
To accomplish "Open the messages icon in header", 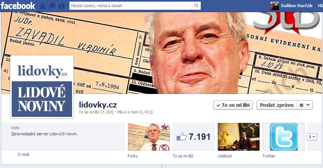I will click(52, 6).
